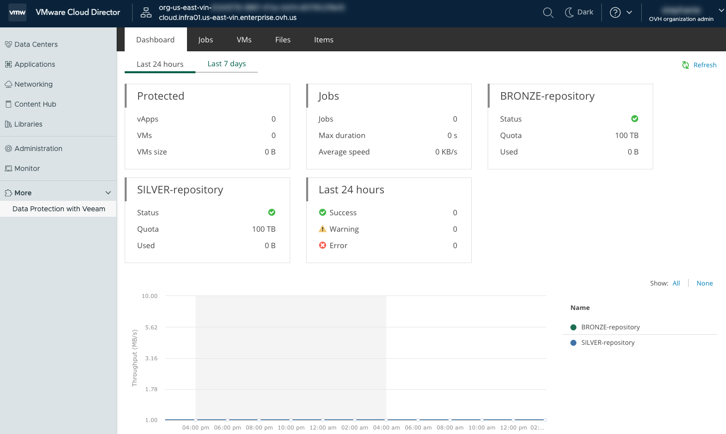This screenshot has width=726, height=434.
Task: Click the Refresh arrows icon
Action: [686, 65]
